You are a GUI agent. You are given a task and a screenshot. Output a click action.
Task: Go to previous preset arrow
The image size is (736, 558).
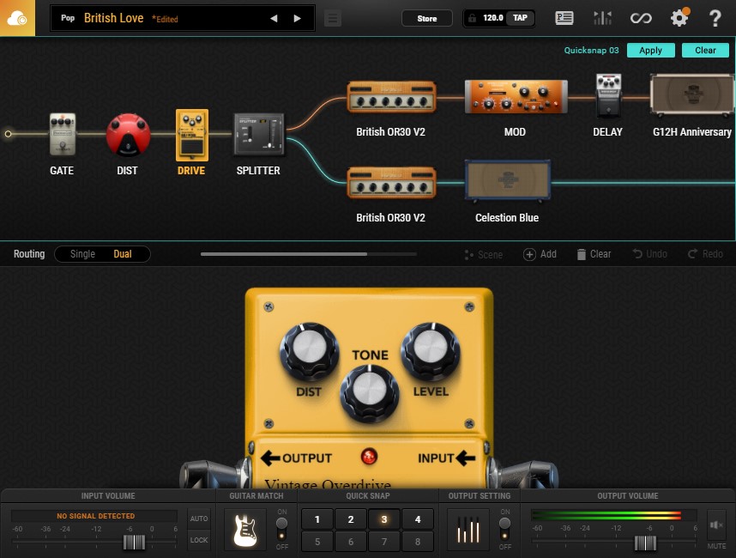tap(274, 18)
